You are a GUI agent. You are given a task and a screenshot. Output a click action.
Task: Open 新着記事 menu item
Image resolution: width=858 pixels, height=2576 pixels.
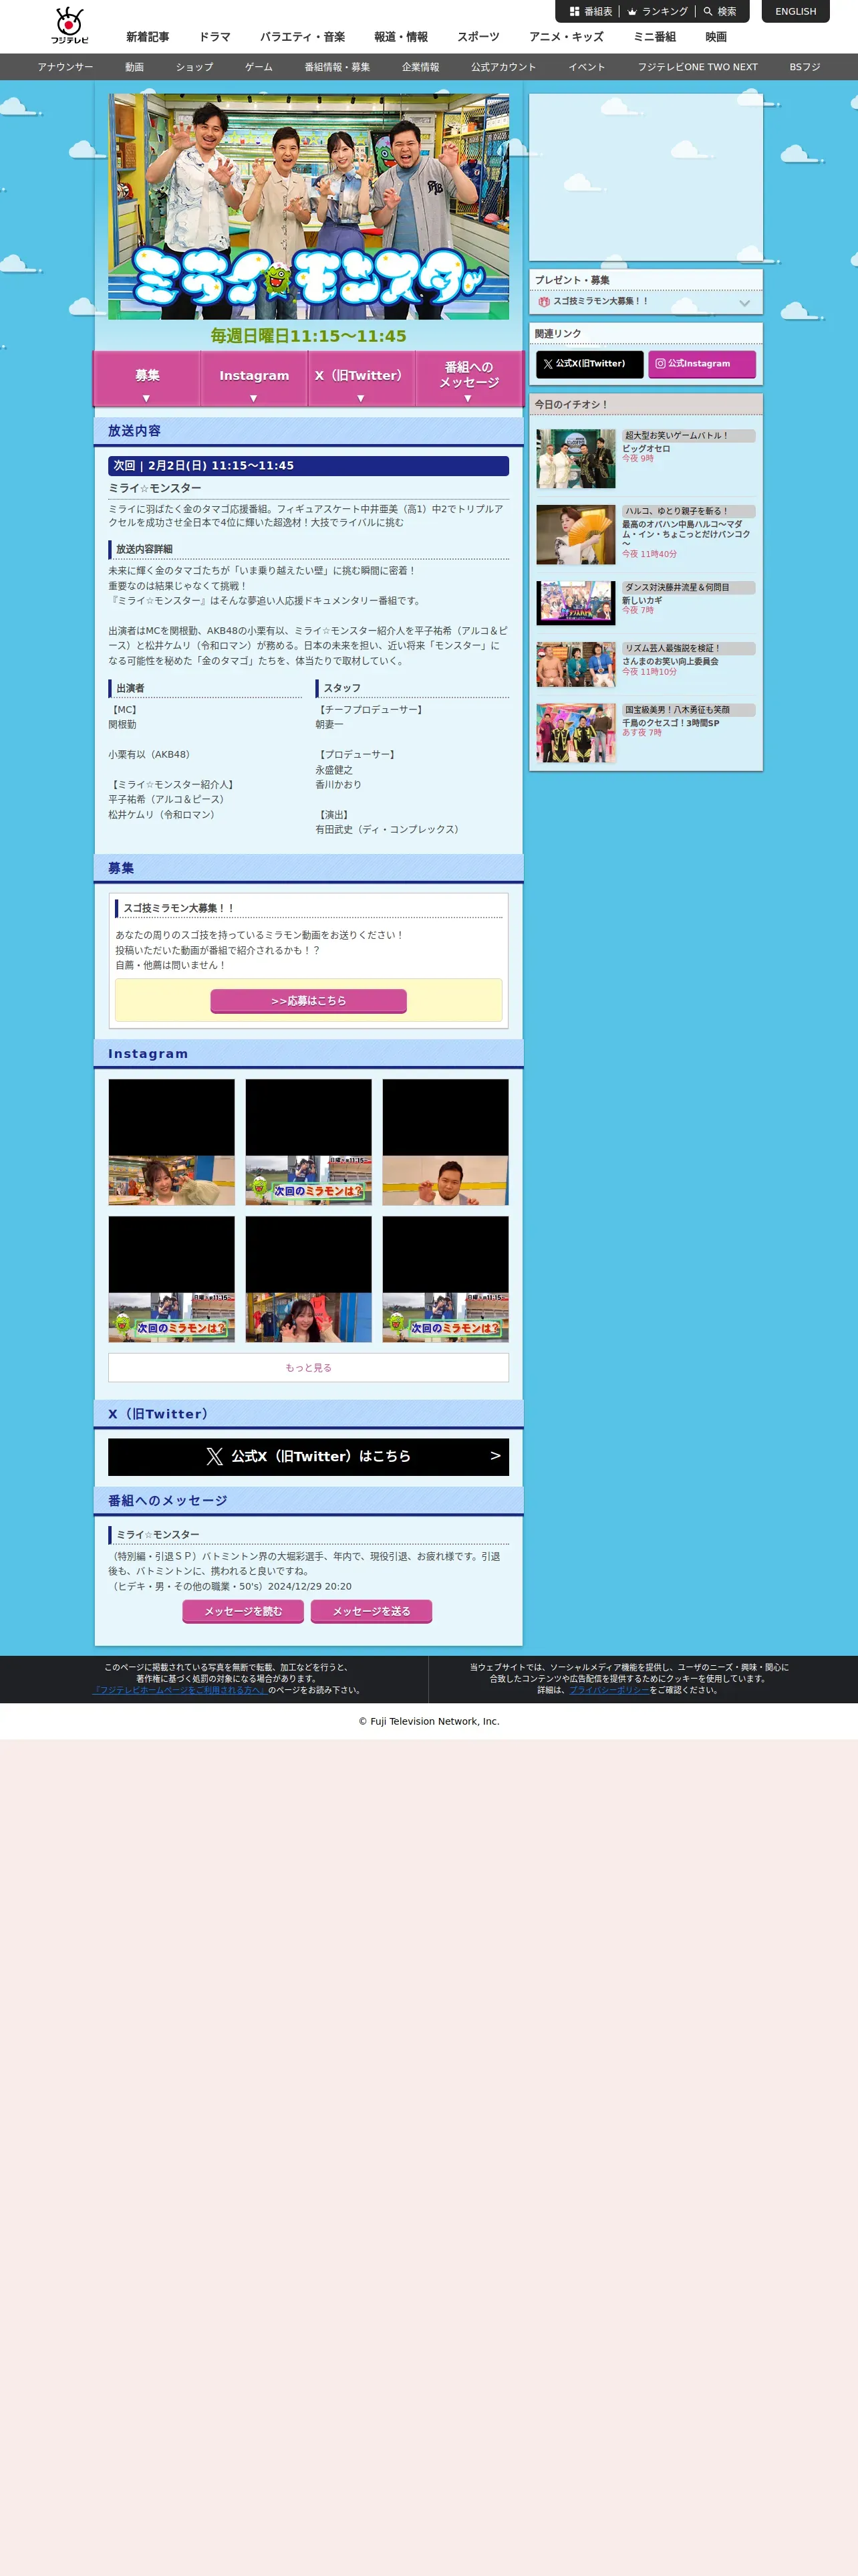tap(148, 37)
